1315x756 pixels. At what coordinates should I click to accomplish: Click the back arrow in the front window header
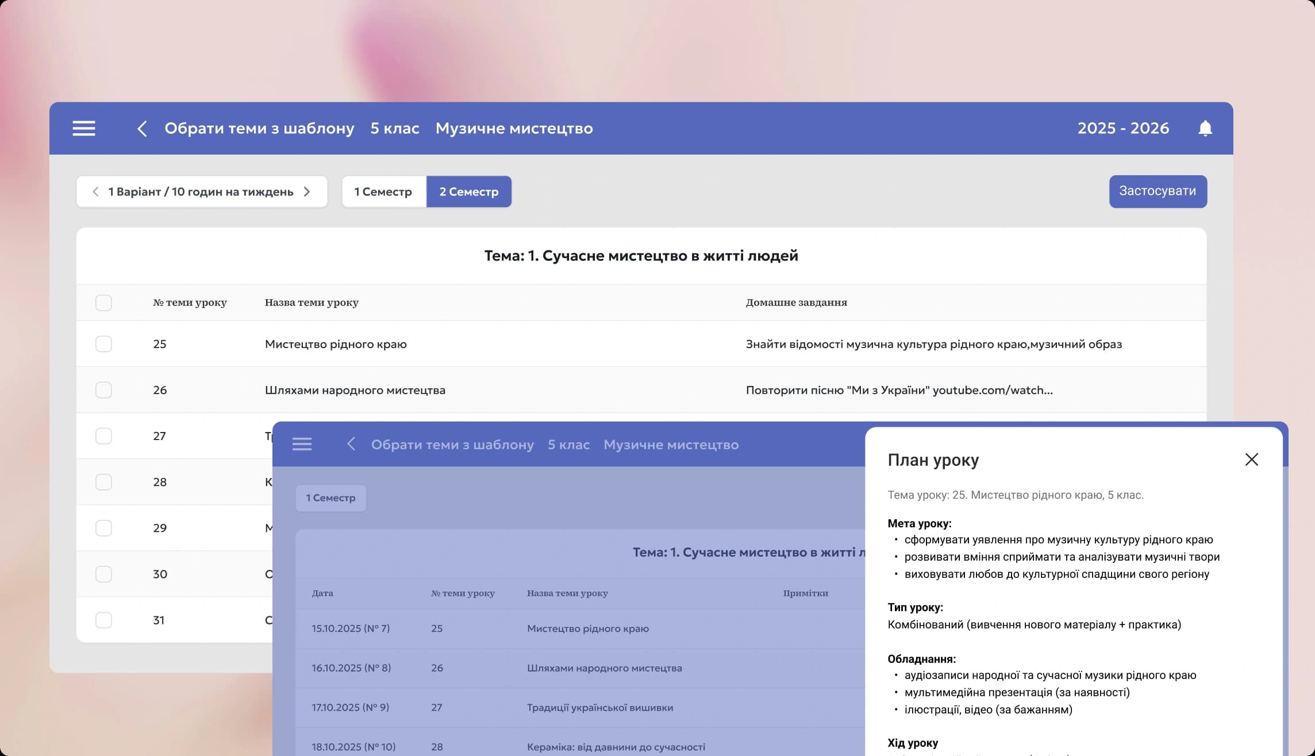point(351,443)
